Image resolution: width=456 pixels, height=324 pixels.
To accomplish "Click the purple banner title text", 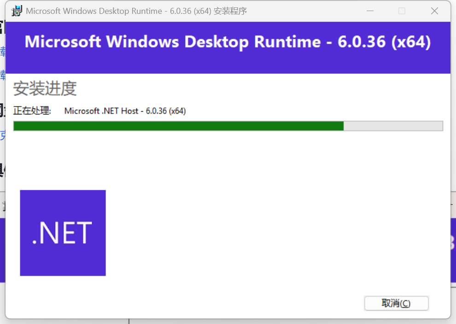I will tap(228, 42).
